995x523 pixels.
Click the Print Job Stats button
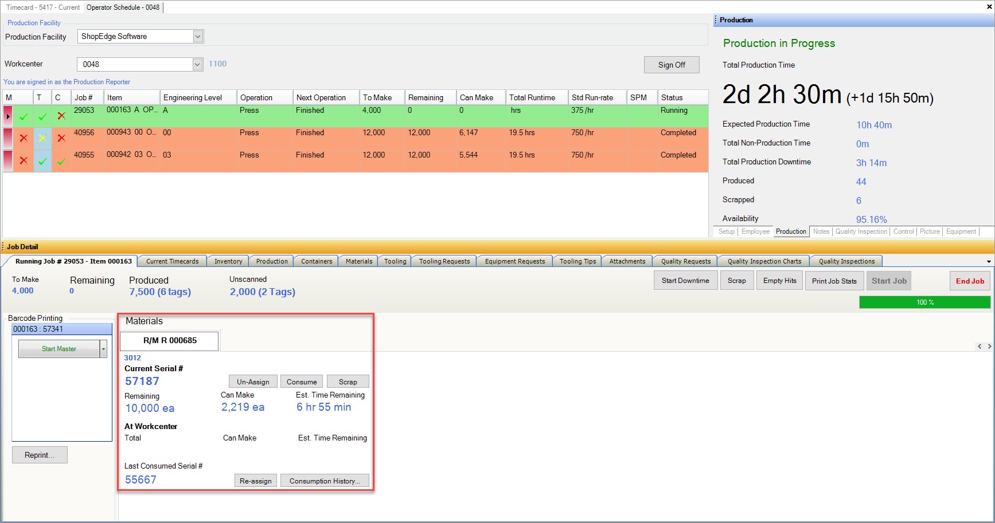(x=834, y=281)
